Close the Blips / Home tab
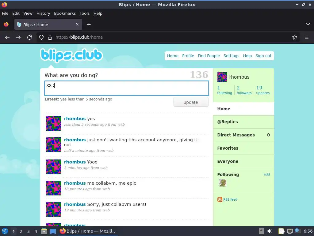Screen dimensions: 314x236 click(x=77, y=24)
